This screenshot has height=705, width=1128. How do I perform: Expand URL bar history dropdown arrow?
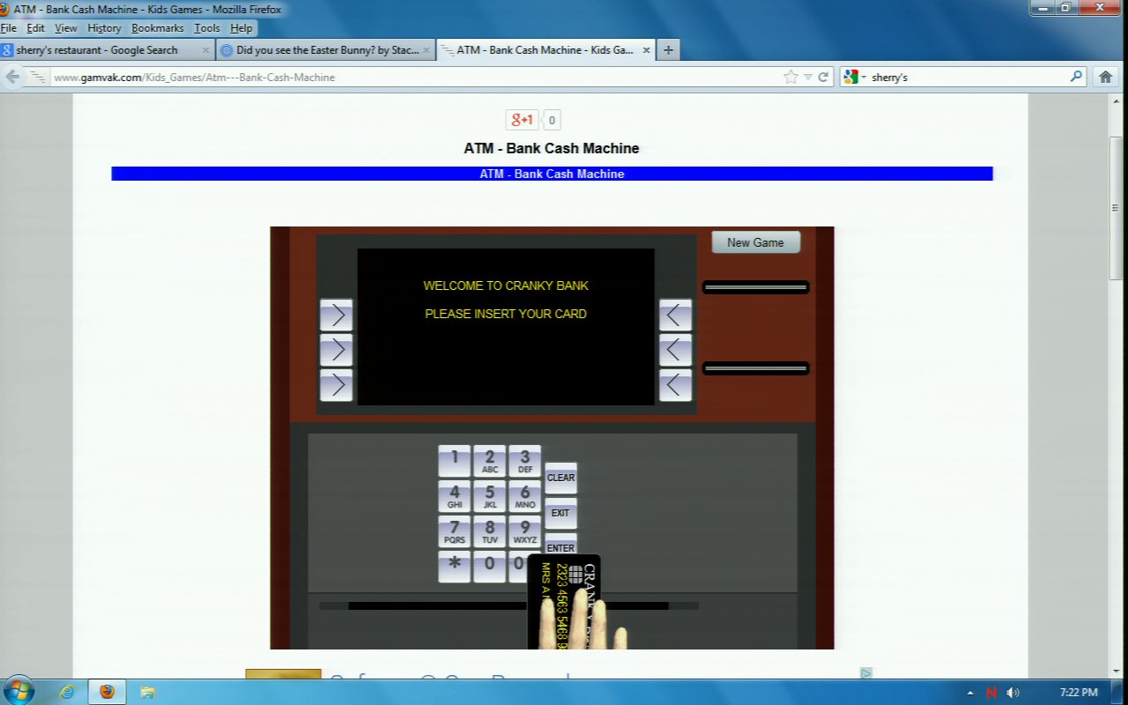pos(807,77)
